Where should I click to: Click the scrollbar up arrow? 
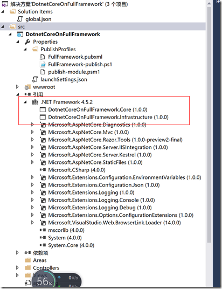pyautogui.click(x=209, y=3)
